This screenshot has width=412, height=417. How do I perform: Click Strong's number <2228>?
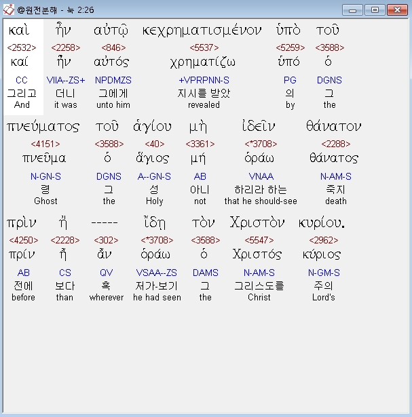coord(65,240)
